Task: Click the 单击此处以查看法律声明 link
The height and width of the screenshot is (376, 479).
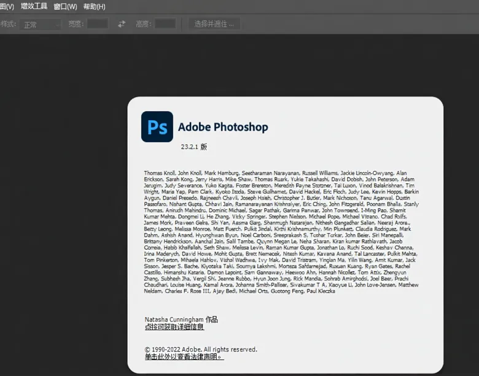Action: point(184,356)
